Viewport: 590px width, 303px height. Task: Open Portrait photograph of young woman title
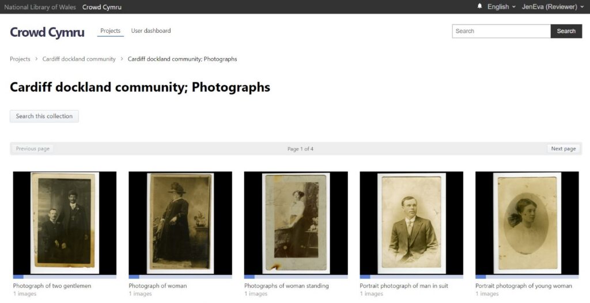[x=523, y=286]
